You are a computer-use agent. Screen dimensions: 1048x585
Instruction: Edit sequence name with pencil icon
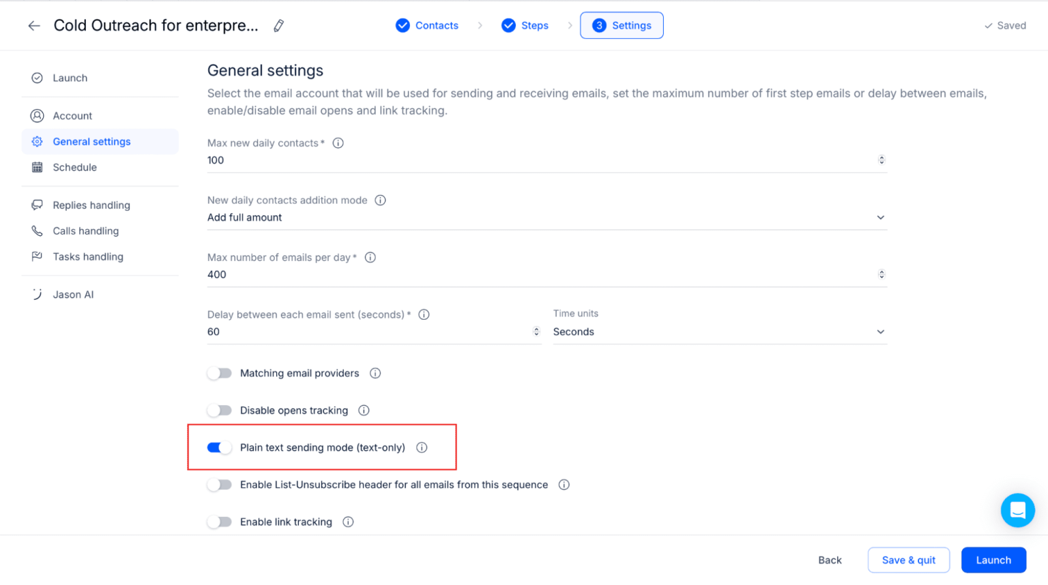[x=278, y=26]
